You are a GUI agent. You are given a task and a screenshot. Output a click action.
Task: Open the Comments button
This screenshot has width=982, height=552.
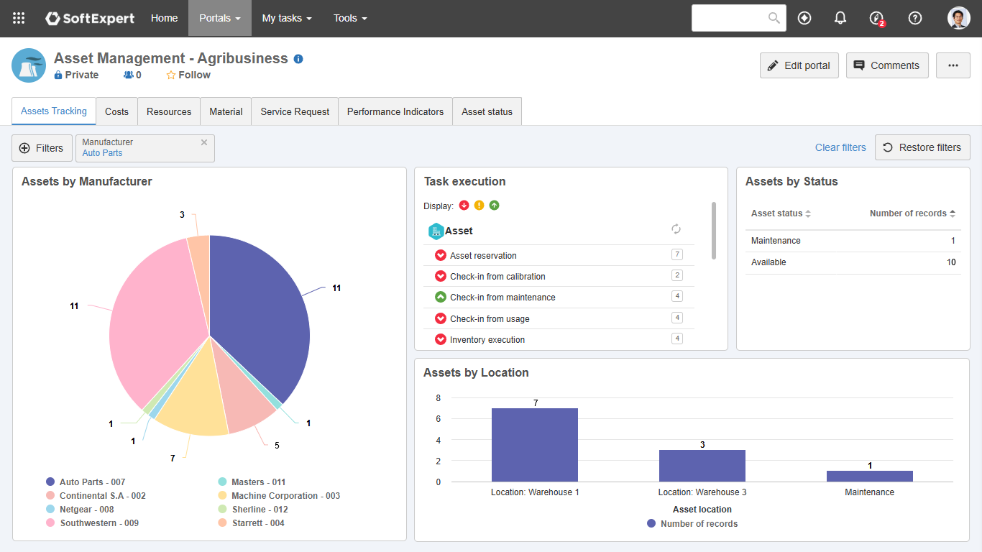[887, 65]
